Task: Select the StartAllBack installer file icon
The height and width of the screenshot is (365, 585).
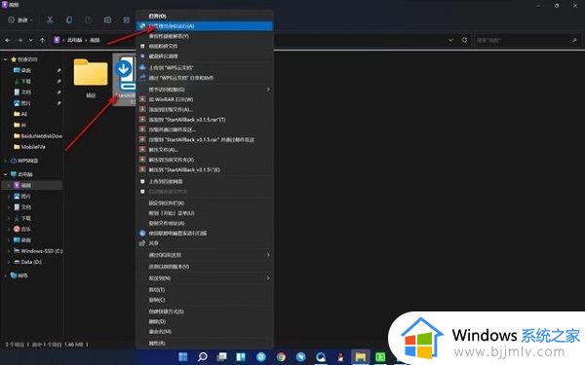Action: [126, 73]
